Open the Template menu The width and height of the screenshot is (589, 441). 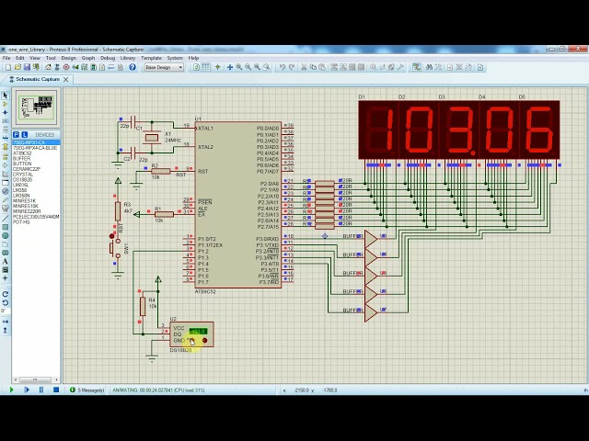click(x=151, y=58)
